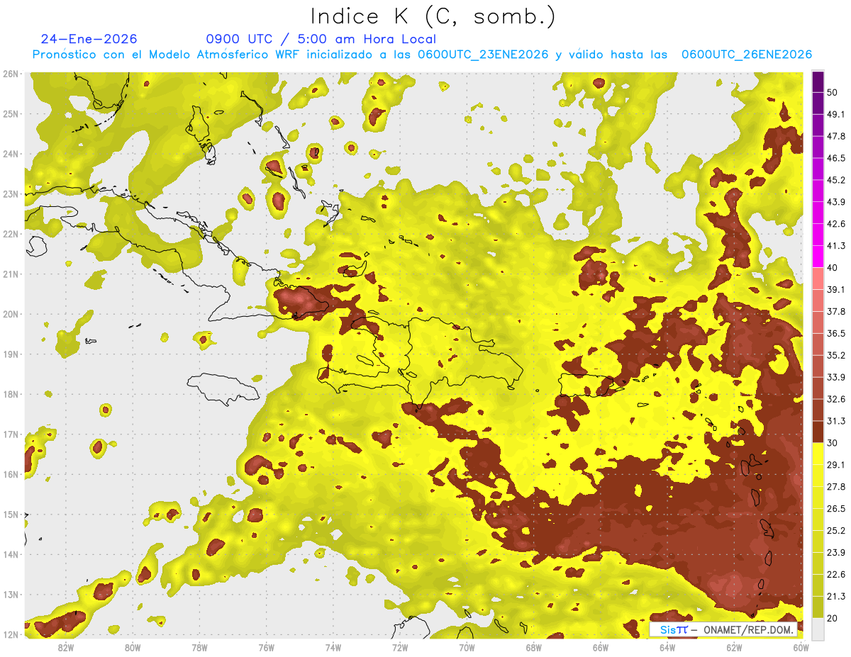Pick the dark purple swatch above 50
The height and width of the screenshot is (657, 851).
point(818,82)
